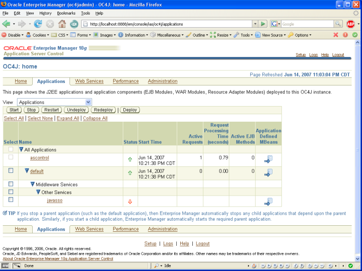This screenshot has height=271, width=362.
Task: Collapse the default application tree node
Action: 27,170
